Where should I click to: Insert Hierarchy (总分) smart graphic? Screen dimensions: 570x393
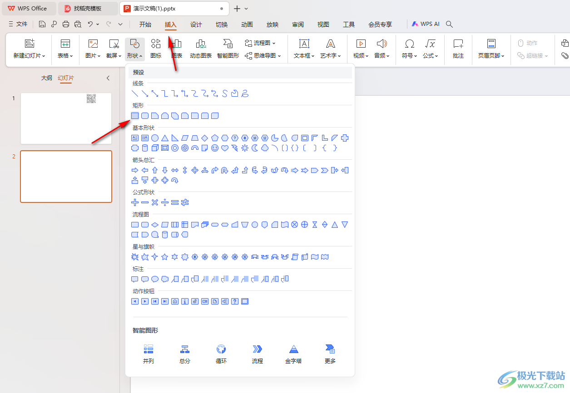pyautogui.click(x=185, y=354)
